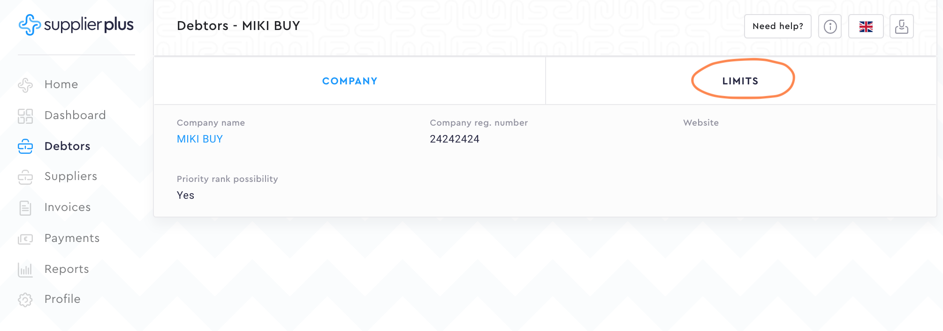943x331 pixels.
Task: Click the Payments money icon
Action: click(x=25, y=239)
